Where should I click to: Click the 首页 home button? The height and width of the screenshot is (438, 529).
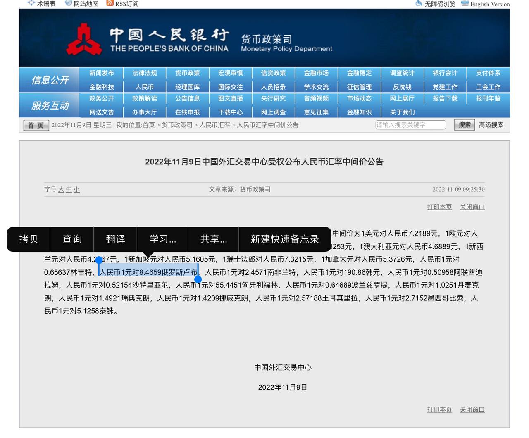(x=36, y=125)
